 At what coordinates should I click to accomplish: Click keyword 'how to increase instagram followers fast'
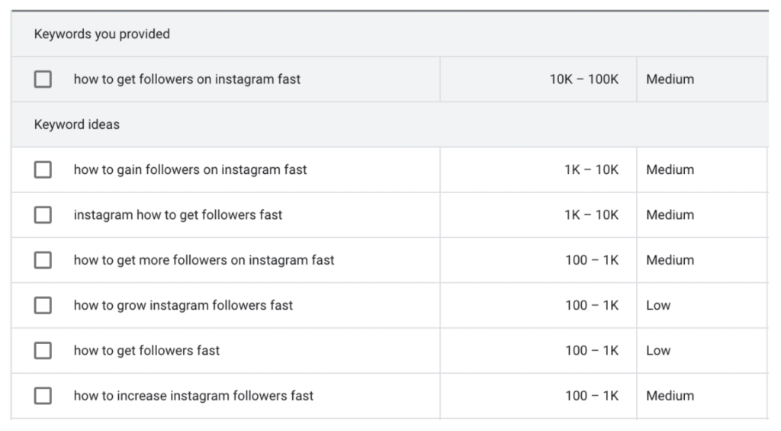coord(194,396)
